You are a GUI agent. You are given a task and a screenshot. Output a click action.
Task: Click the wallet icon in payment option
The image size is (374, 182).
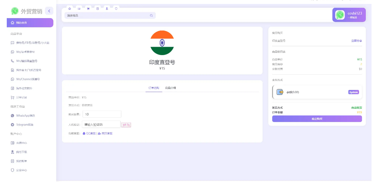[280, 92]
